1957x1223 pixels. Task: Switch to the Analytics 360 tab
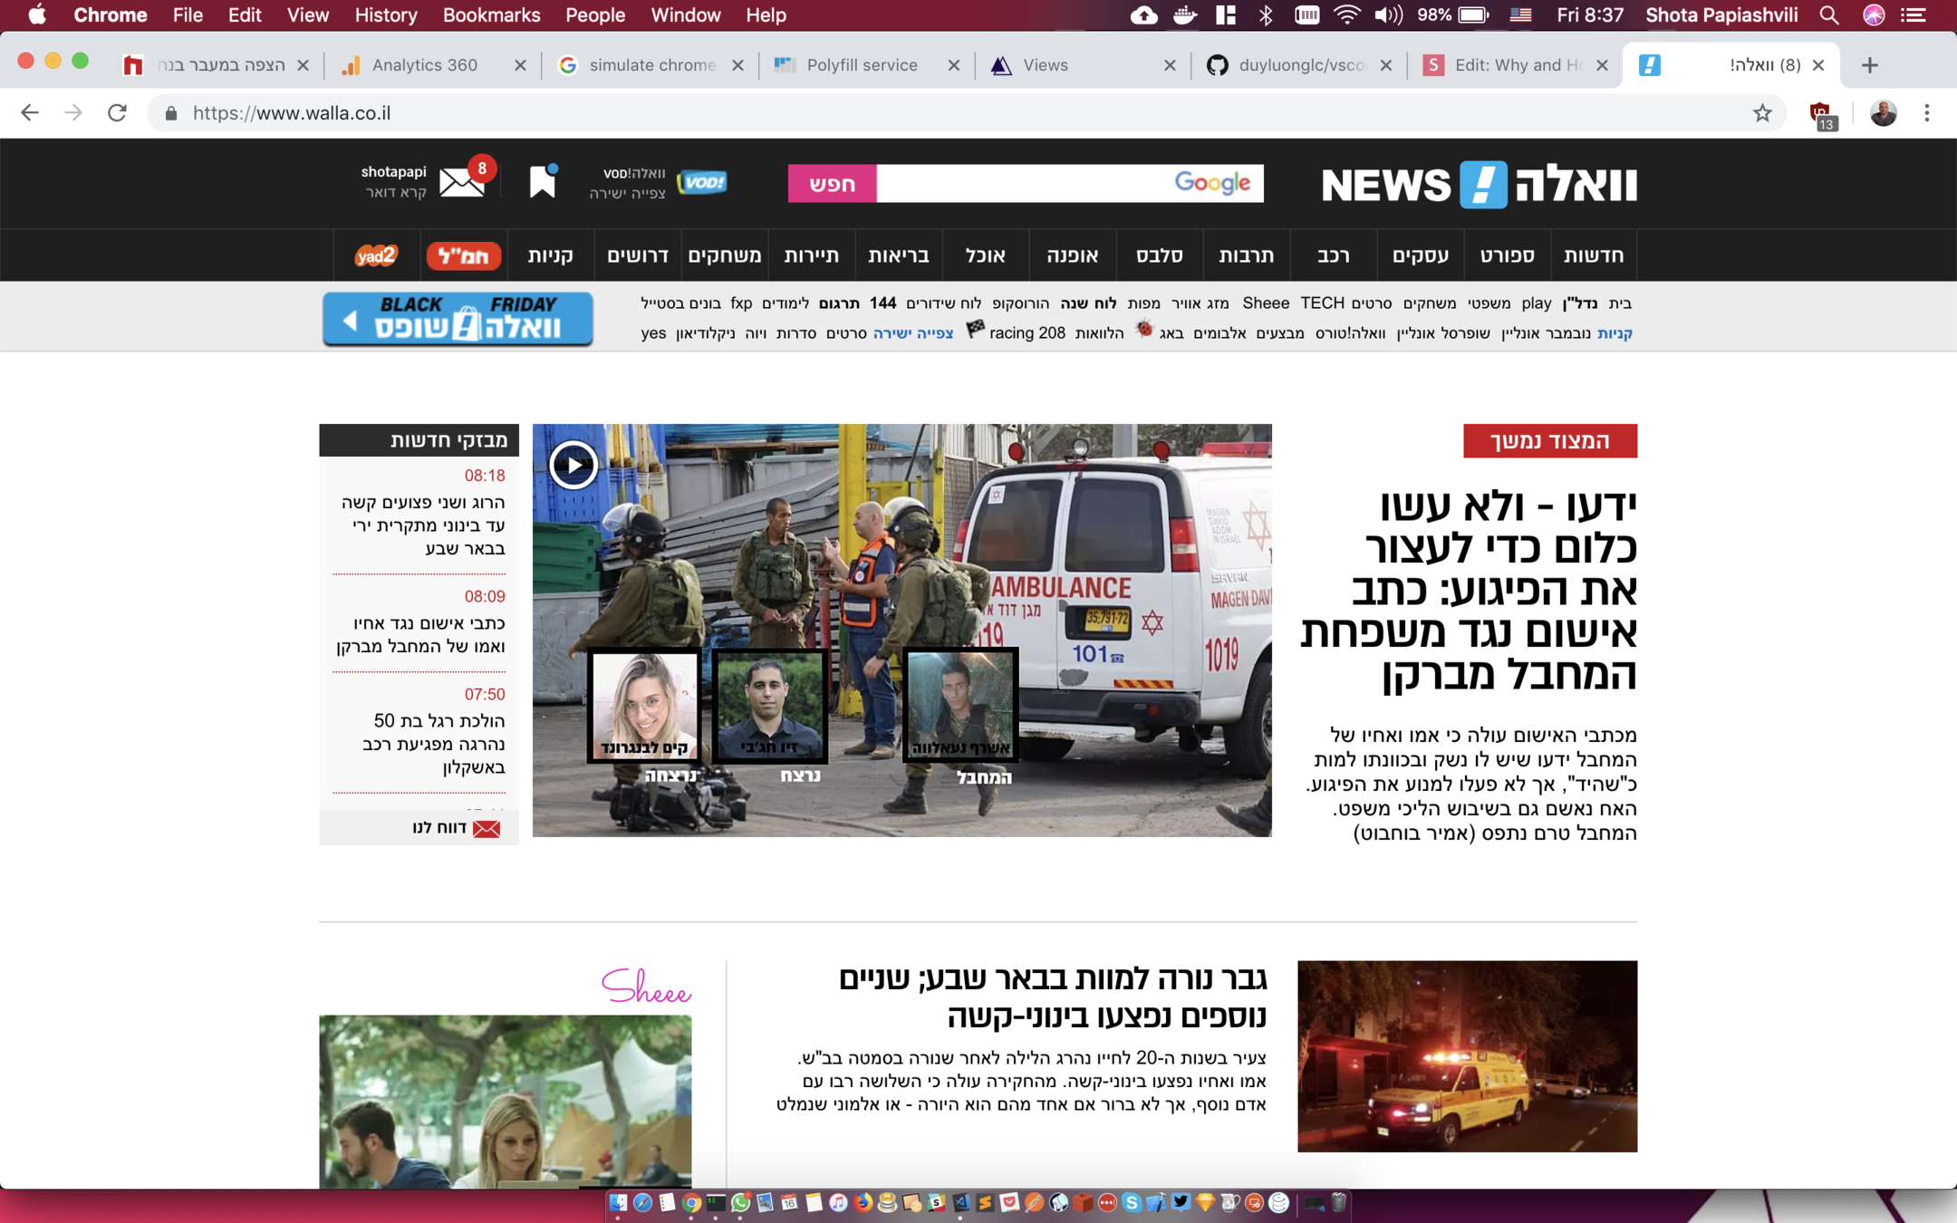coord(424,65)
